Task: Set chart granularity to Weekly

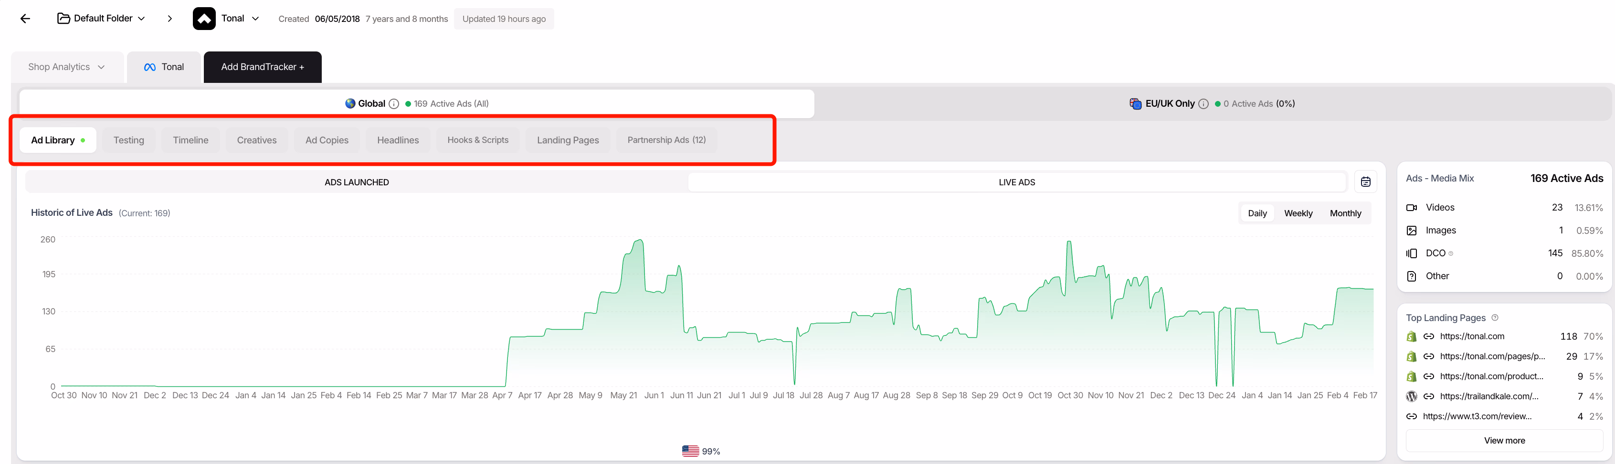Action: (1298, 213)
